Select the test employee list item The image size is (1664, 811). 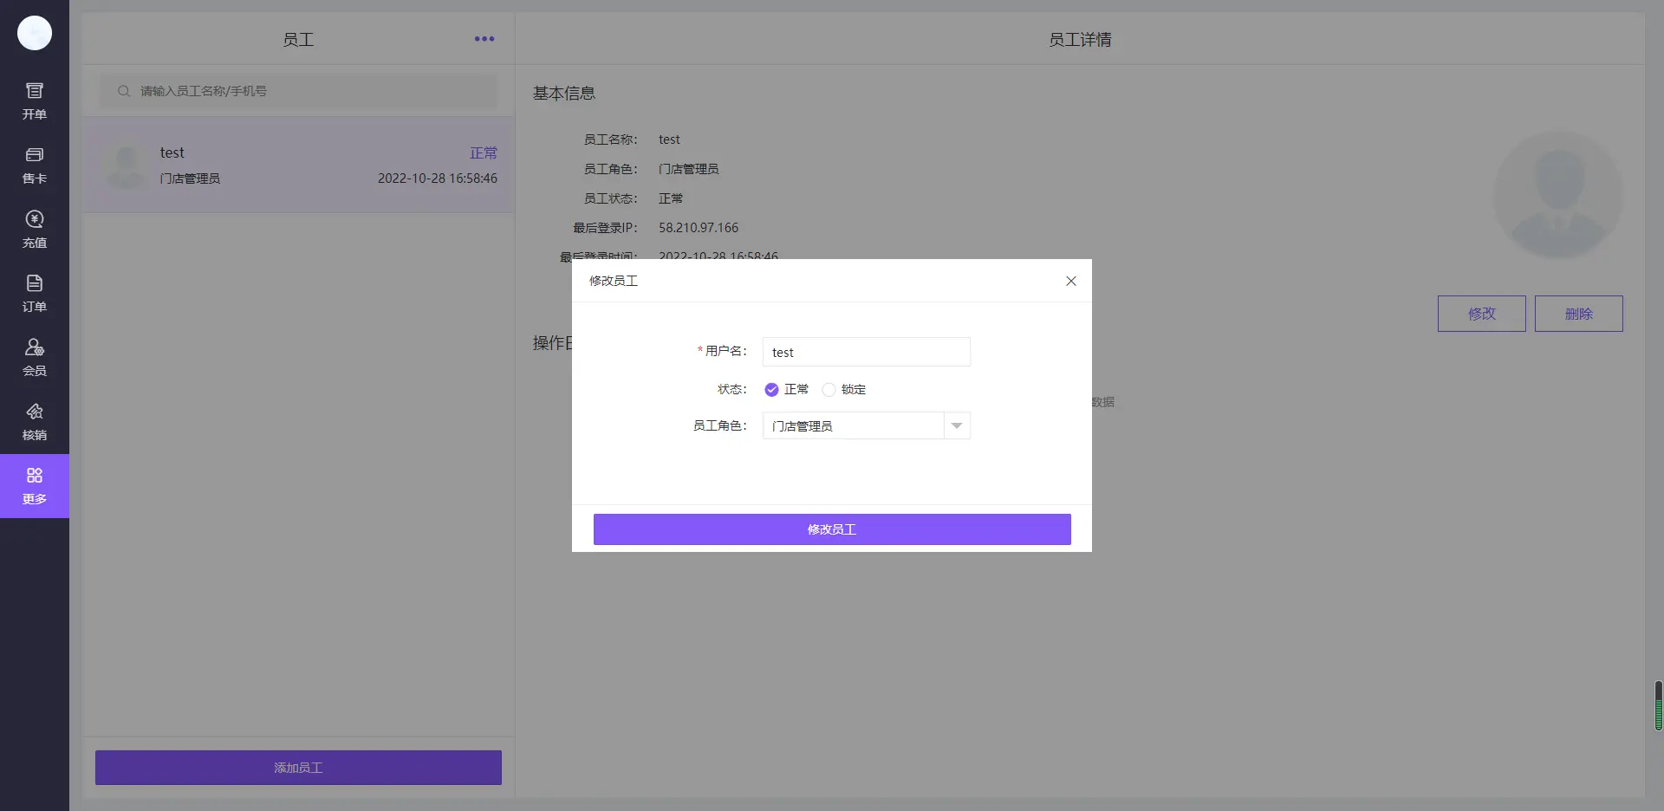tap(298, 165)
